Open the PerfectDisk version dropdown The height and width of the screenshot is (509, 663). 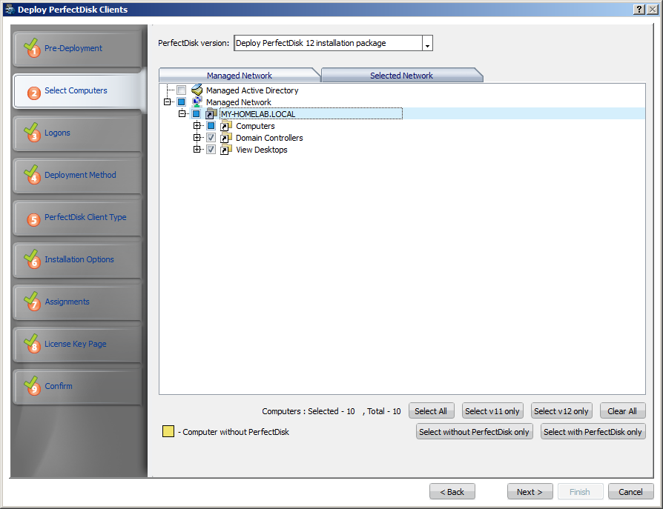[427, 44]
